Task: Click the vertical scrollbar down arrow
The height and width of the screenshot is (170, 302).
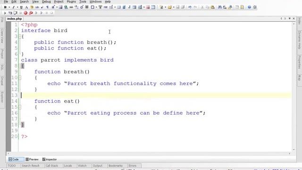Action: pyautogui.click(x=294, y=150)
